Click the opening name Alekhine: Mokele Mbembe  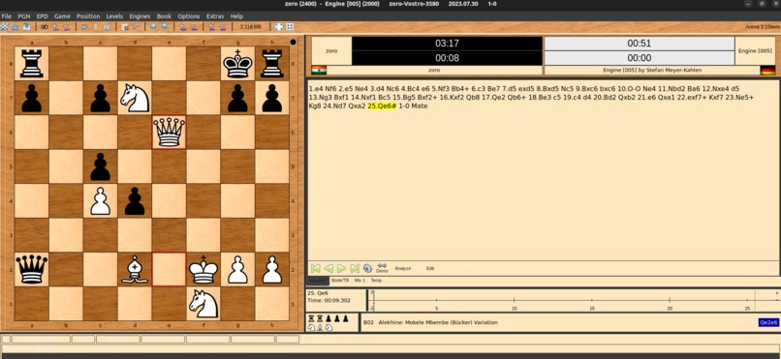coord(437,322)
